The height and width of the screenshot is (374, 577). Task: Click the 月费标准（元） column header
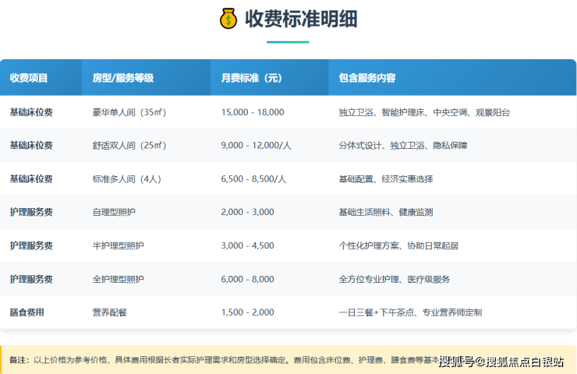click(251, 78)
